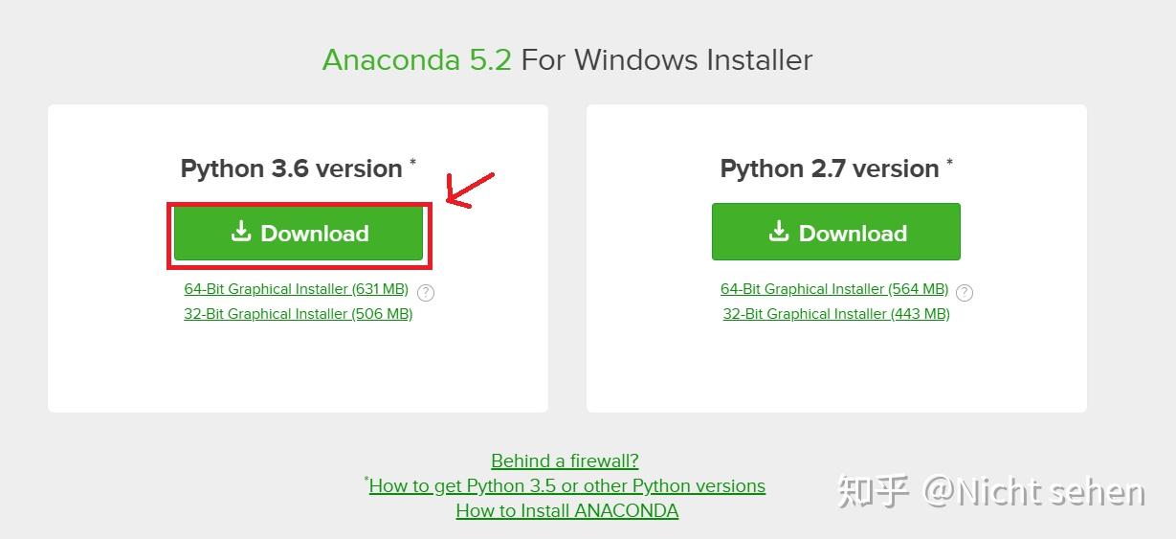The height and width of the screenshot is (539, 1176).
Task: Download 32-Bit Graphical Installer (506 MB)
Action: [298, 314]
